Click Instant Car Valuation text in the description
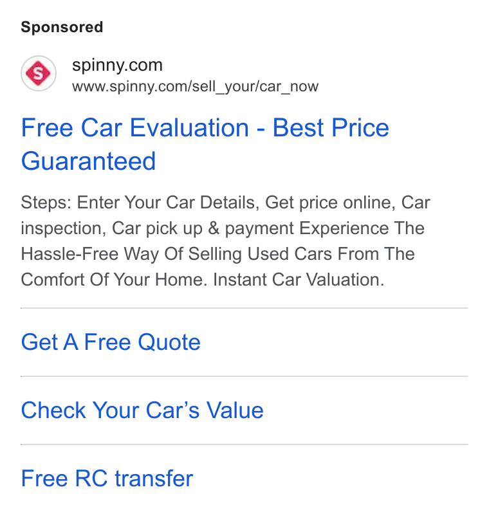The image size is (489, 512). [x=299, y=280]
